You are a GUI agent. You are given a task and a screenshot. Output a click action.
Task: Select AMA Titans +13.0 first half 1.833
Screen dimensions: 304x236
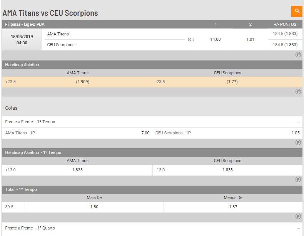(77, 170)
